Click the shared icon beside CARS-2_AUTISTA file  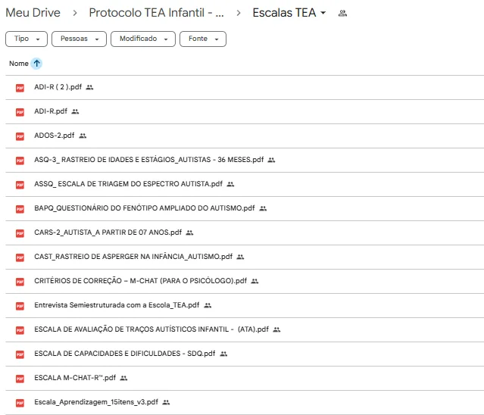click(x=189, y=232)
